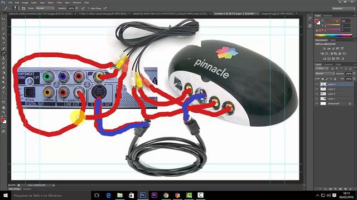Open the Window menu
The width and height of the screenshot is (357, 200).
(x=77, y=2)
